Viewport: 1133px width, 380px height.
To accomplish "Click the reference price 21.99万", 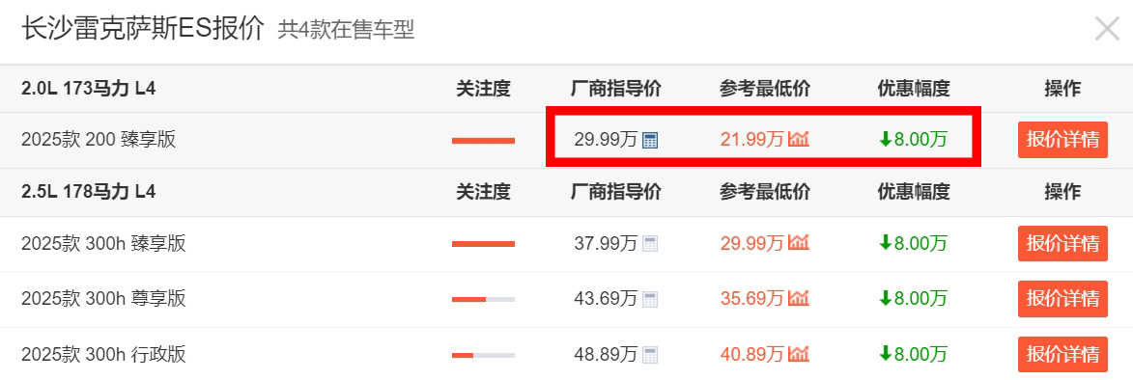I will [751, 140].
